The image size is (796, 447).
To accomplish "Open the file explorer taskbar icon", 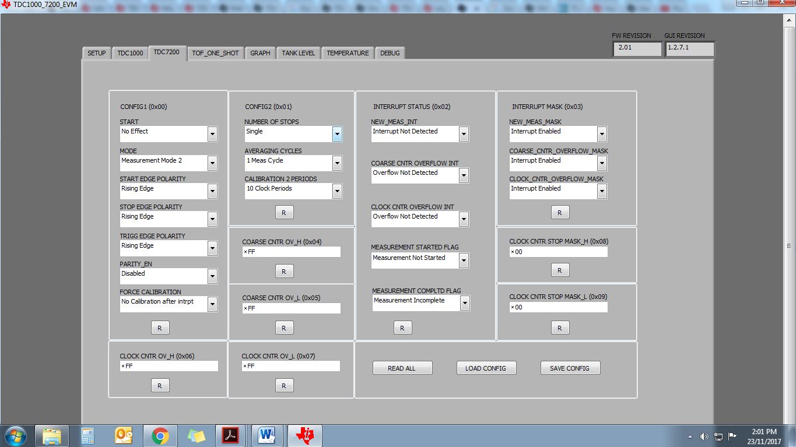I will 52,436.
